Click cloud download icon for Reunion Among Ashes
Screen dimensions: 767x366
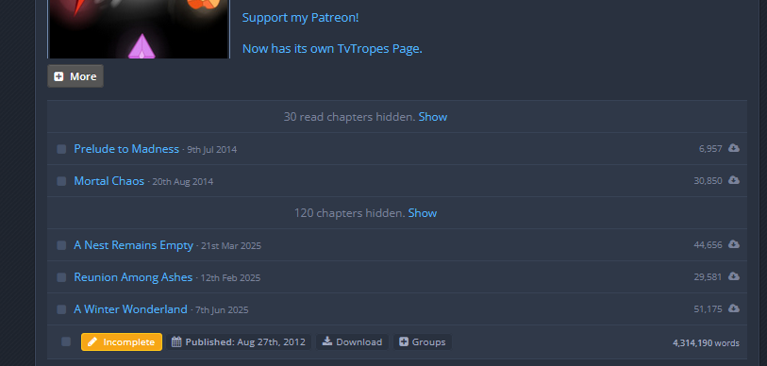(733, 277)
